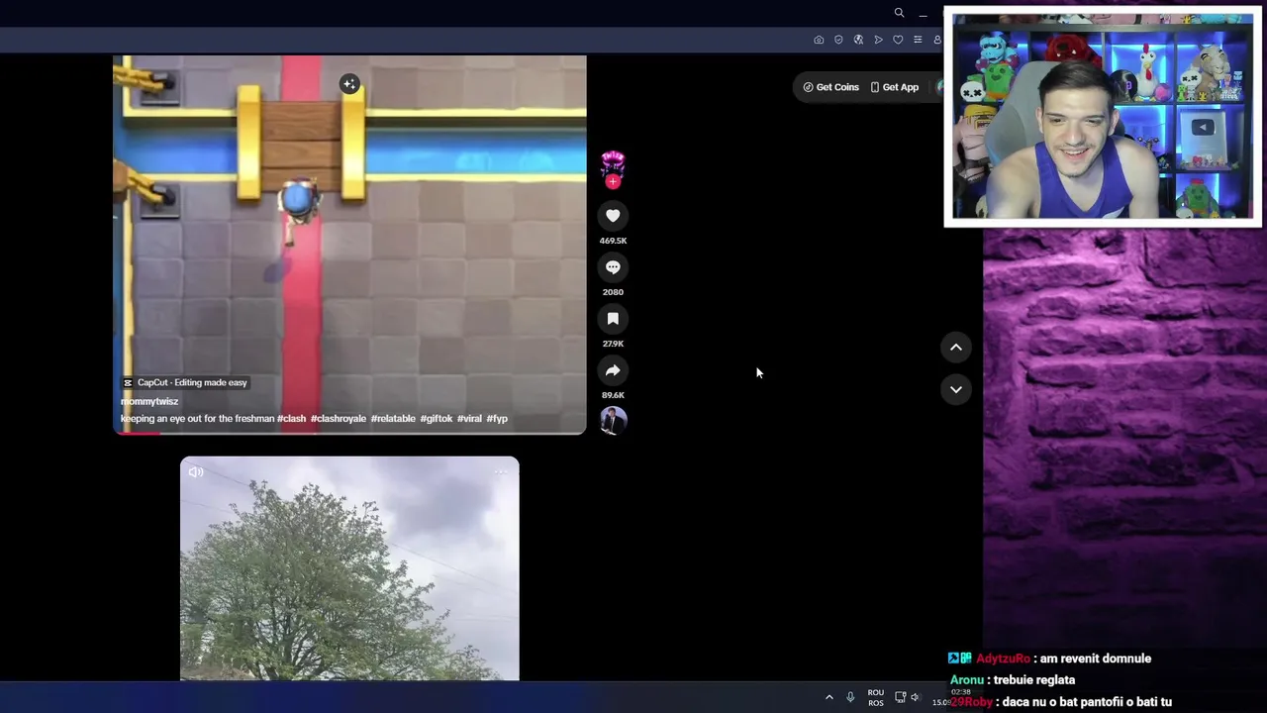Open browser search magnifier icon
This screenshot has width=1267, height=713.
coord(899,13)
